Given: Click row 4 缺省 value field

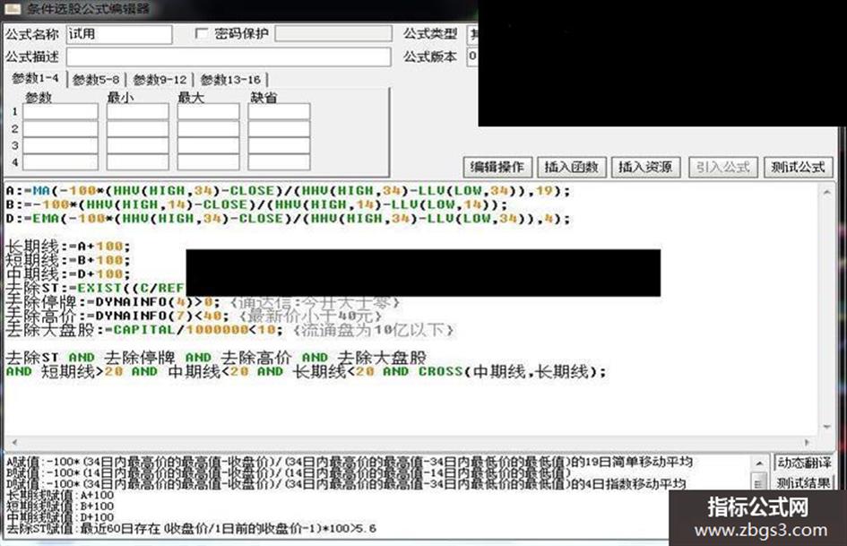Looking at the screenshot, I should [280, 162].
